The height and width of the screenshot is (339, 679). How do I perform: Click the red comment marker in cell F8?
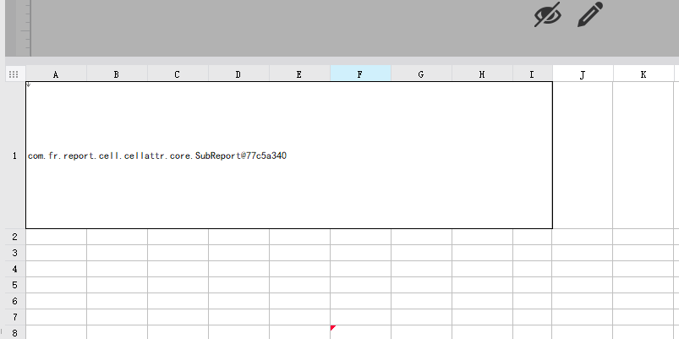coord(332,328)
